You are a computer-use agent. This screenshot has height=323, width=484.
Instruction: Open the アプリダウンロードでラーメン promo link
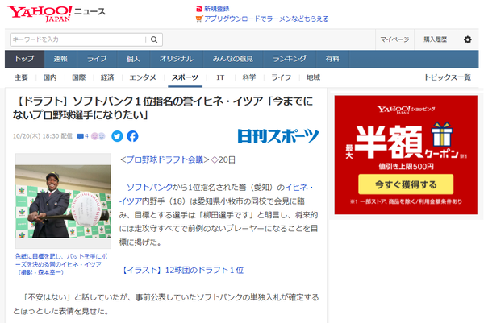pos(266,19)
